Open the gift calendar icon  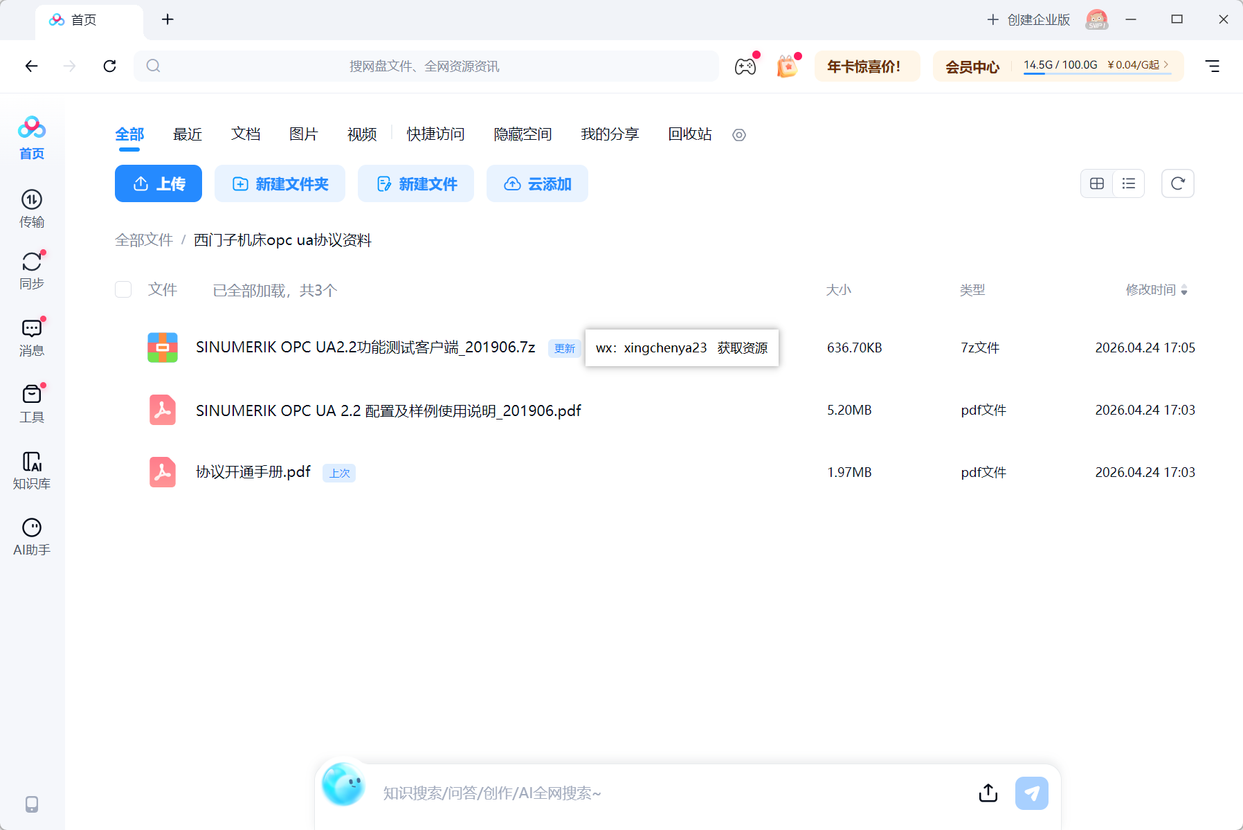tap(787, 66)
